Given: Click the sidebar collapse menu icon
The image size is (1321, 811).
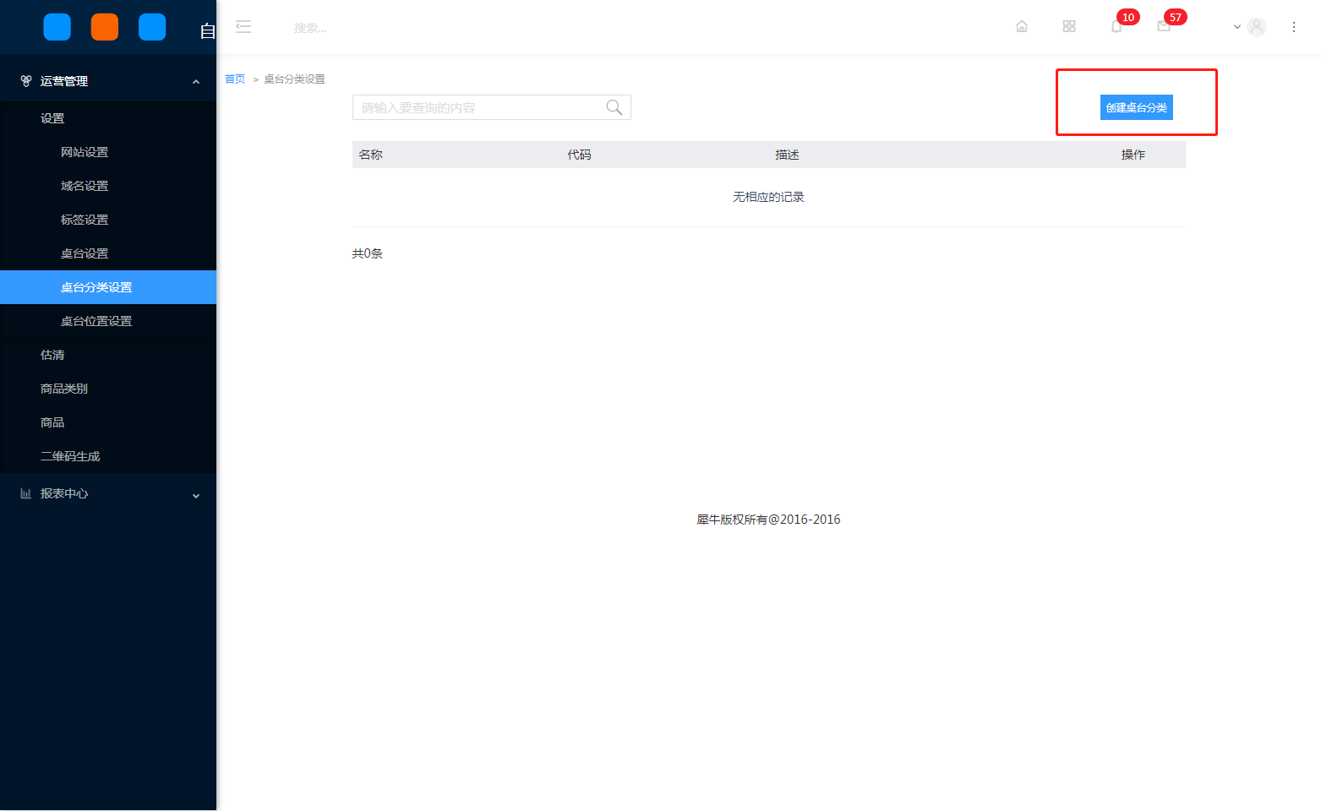Looking at the screenshot, I should click(243, 27).
